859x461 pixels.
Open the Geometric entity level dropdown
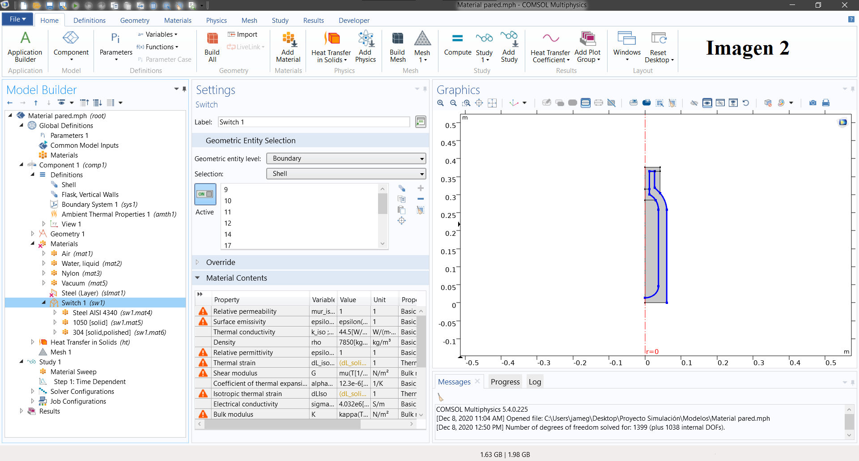[346, 158]
